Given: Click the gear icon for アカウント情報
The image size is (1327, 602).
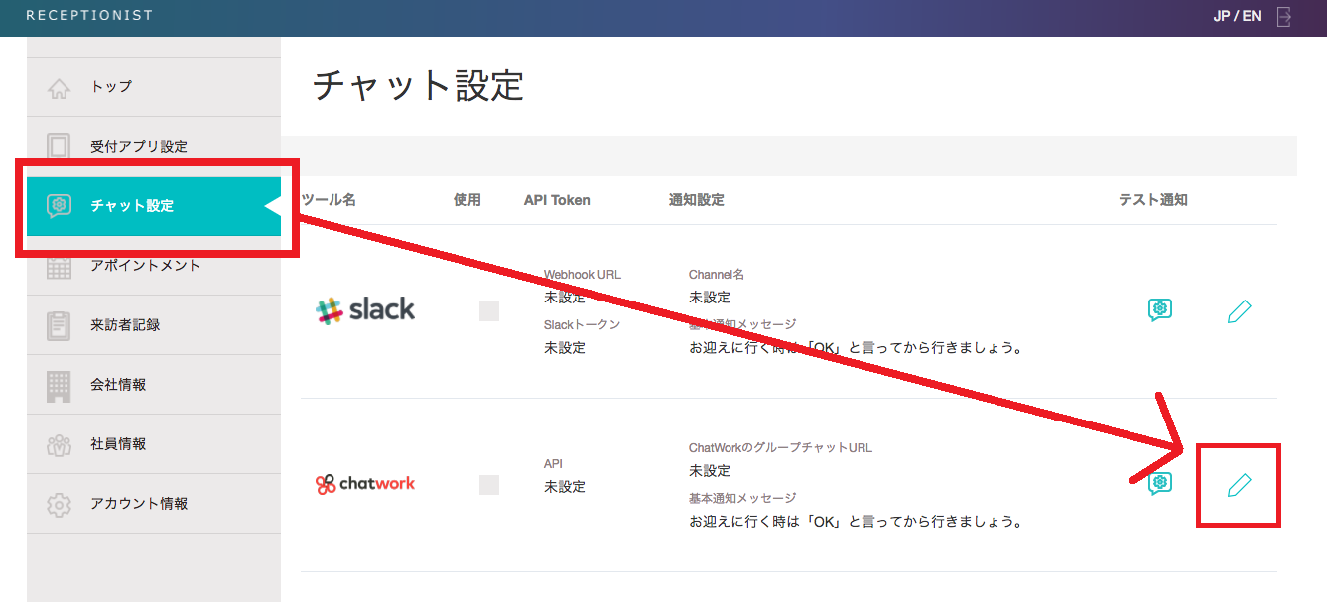Looking at the screenshot, I should click(x=60, y=504).
